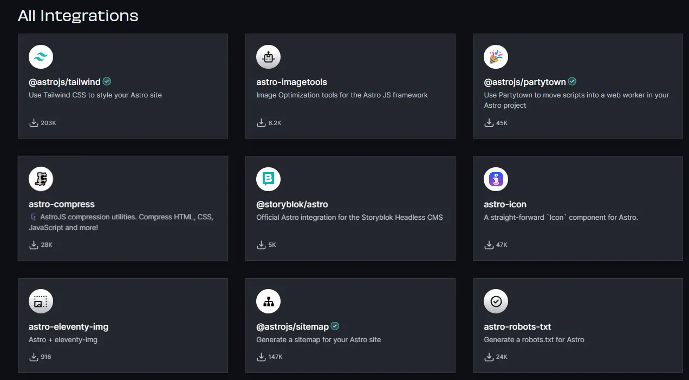Click the 28K download count

pyautogui.click(x=47, y=245)
